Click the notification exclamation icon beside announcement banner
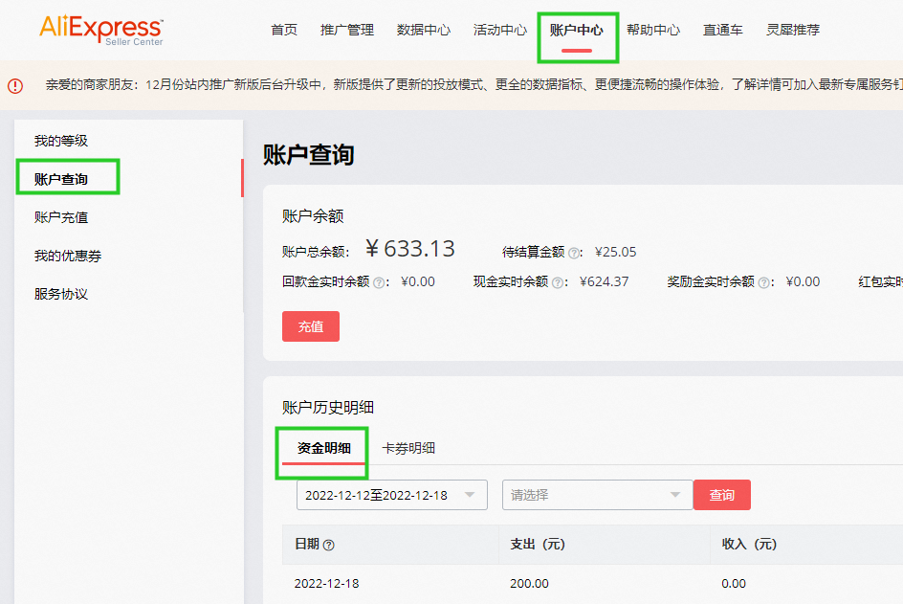Screen dimensions: 903x604 (15, 85)
